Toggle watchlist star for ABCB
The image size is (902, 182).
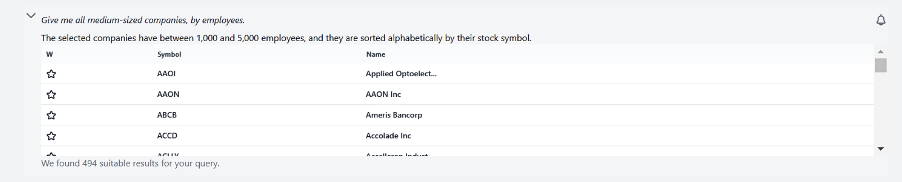click(x=51, y=115)
